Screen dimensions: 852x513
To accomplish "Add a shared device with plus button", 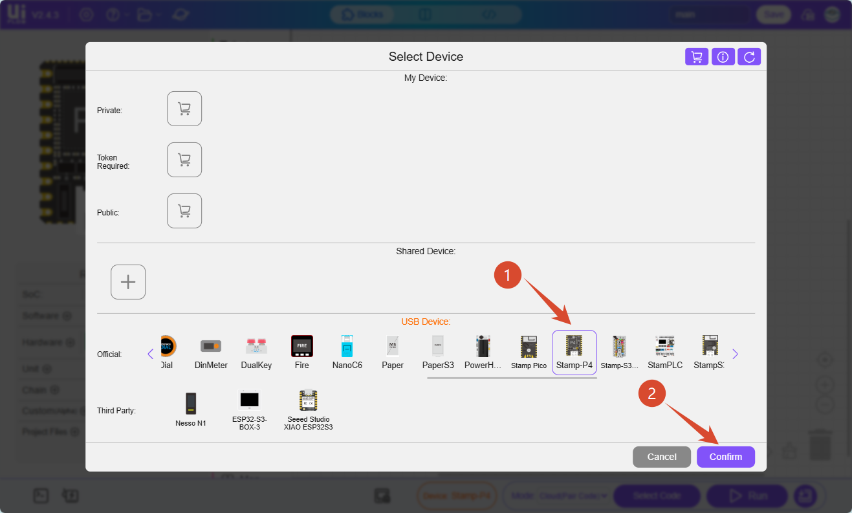I will tap(128, 282).
